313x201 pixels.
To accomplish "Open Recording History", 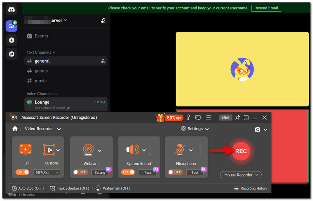I will click(250, 188).
